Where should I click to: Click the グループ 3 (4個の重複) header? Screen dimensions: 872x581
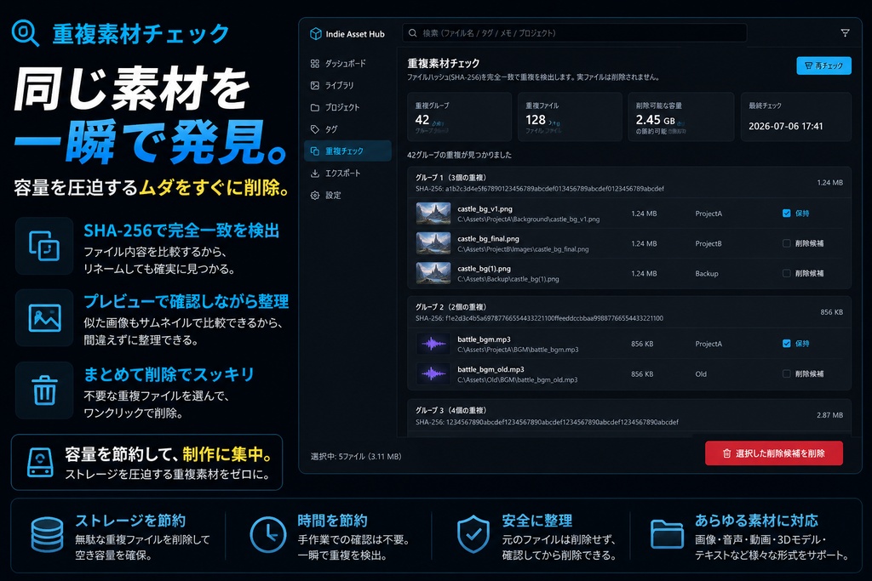(629, 415)
